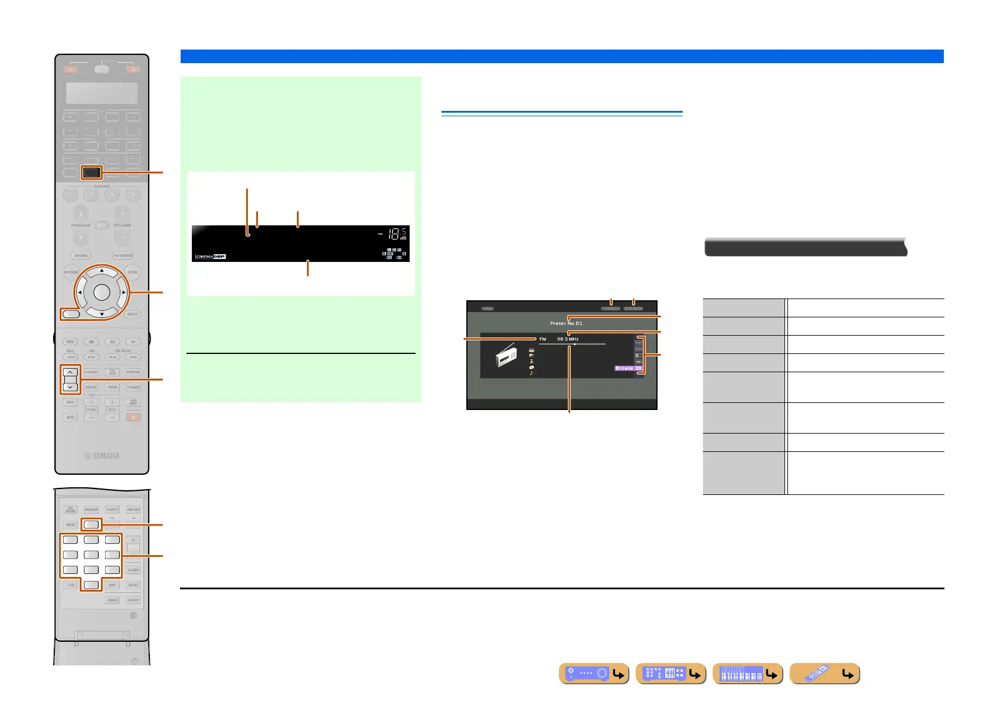Click the front display navigation icon

[748, 674]
